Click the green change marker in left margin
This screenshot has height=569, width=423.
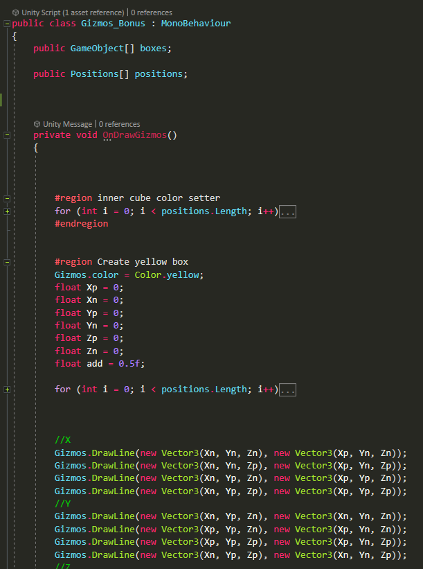2,100
